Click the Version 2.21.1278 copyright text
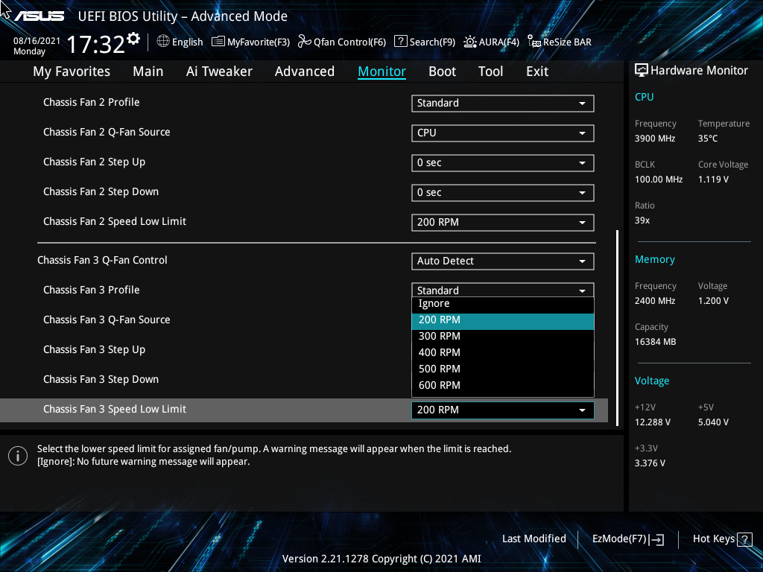The image size is (763, 572). coord(381,559)
